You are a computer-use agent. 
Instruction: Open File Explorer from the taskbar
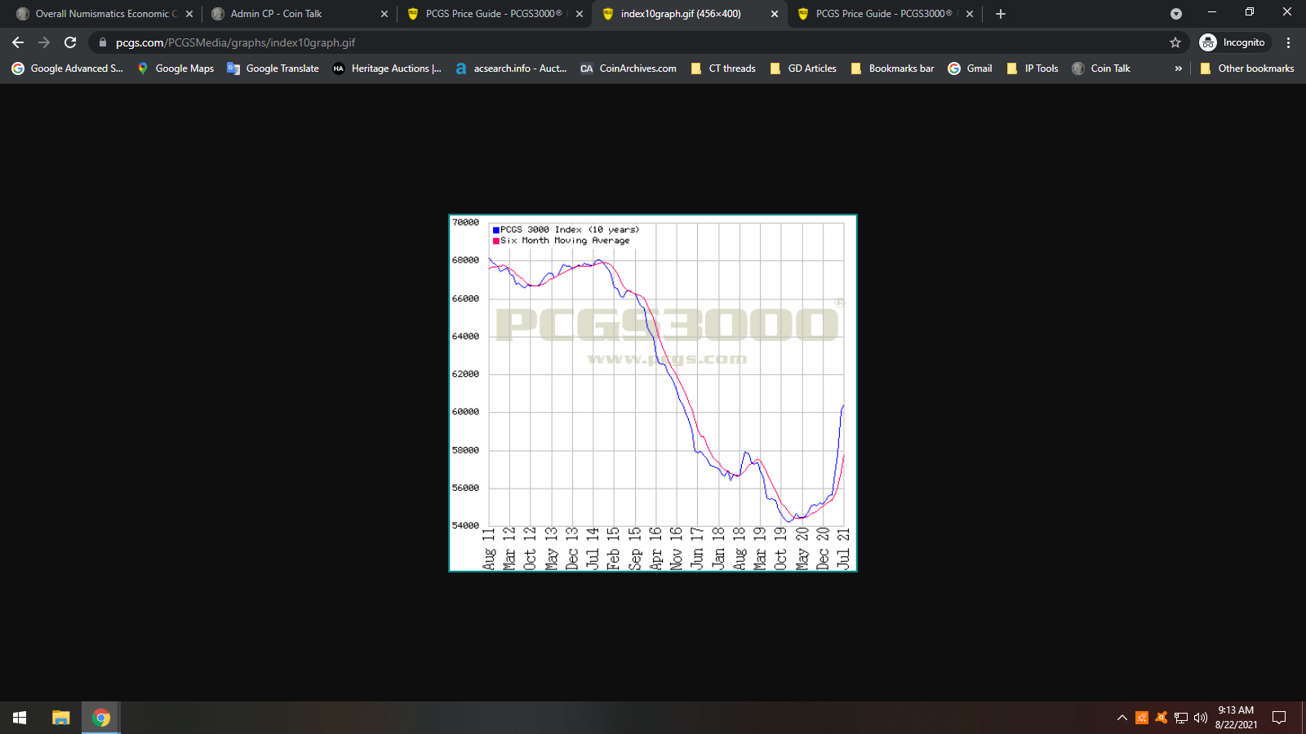point(61,718)
